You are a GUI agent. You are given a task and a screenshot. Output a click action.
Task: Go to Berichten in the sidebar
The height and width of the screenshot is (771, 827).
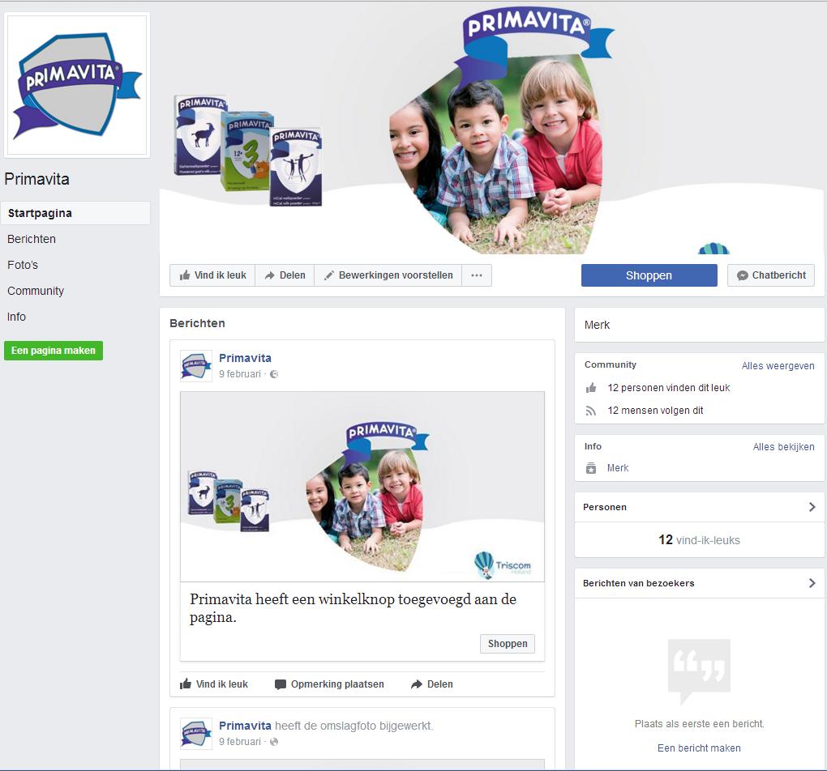coord(32,239)
